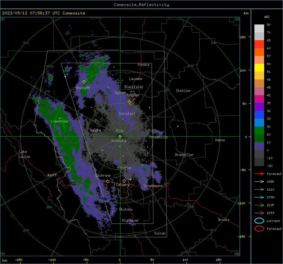
Task: Click the HighRiver city label
Action: click(130, 220)
